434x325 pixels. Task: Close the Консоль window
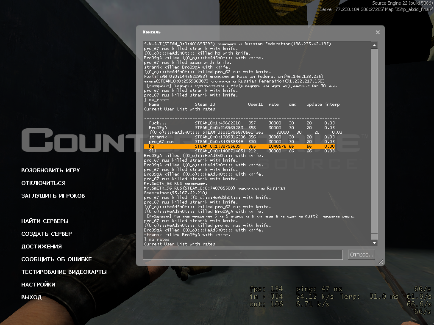[x=378, y=32]
